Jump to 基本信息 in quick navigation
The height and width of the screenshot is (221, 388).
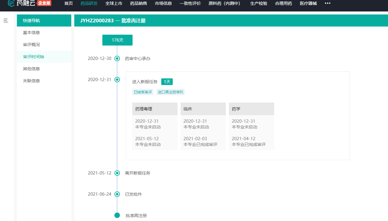click(44, 33)
